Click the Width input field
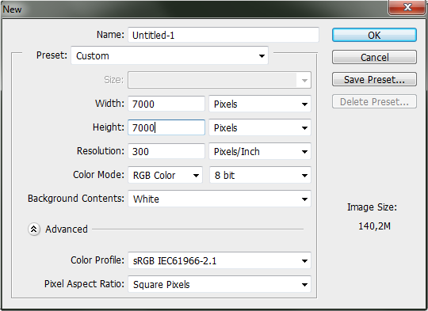428x311 pixels. coord(166,104)
